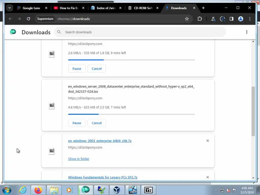Reload the downloads page
The height and width of the screenshot is (195, 260).
pos(28,19)
